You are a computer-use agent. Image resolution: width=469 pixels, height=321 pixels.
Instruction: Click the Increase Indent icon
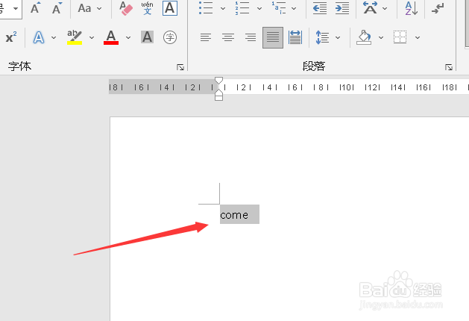(342, 8)
